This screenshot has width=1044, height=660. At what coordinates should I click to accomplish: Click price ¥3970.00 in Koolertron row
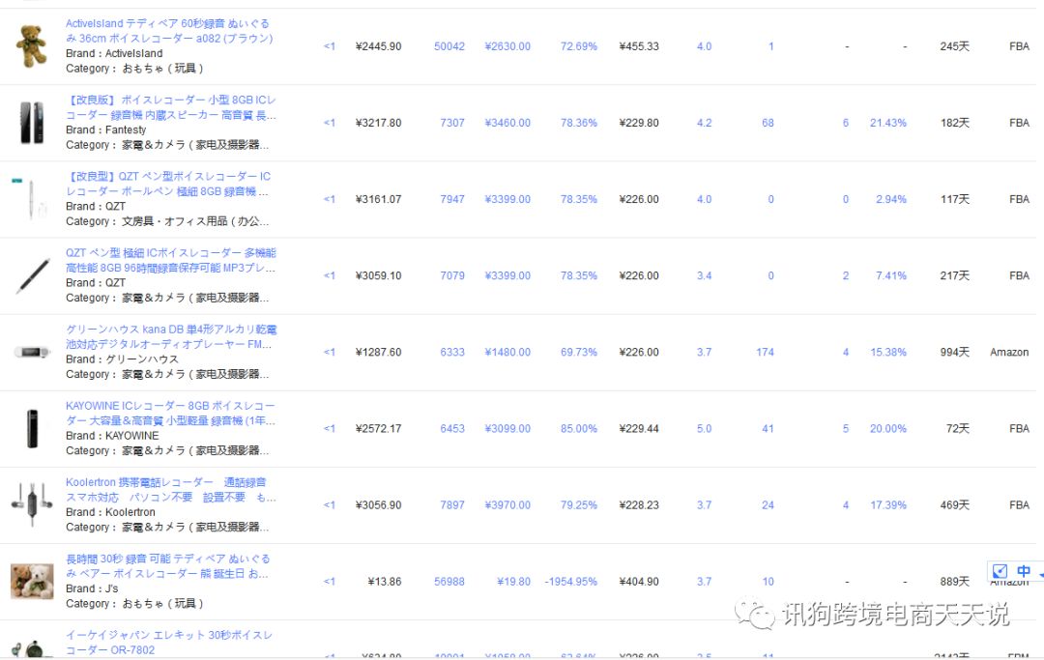pyautogui.click(x=507, y=505)
